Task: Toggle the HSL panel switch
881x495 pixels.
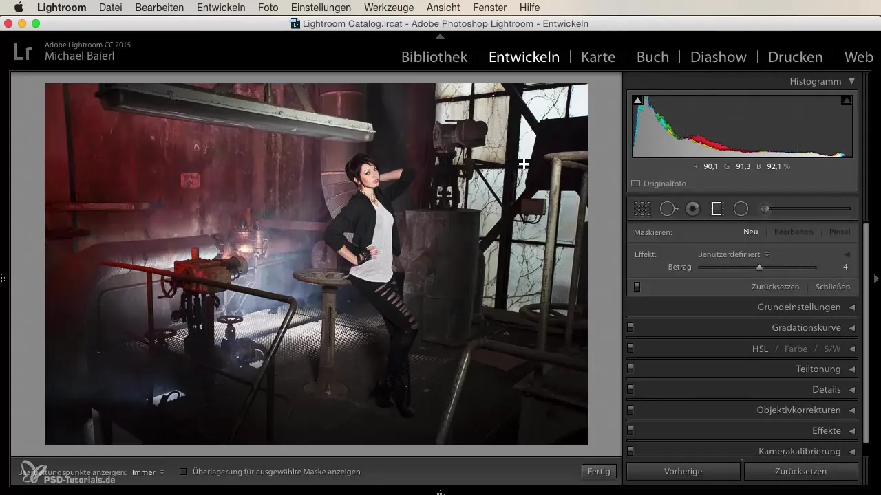Action: 630,348
